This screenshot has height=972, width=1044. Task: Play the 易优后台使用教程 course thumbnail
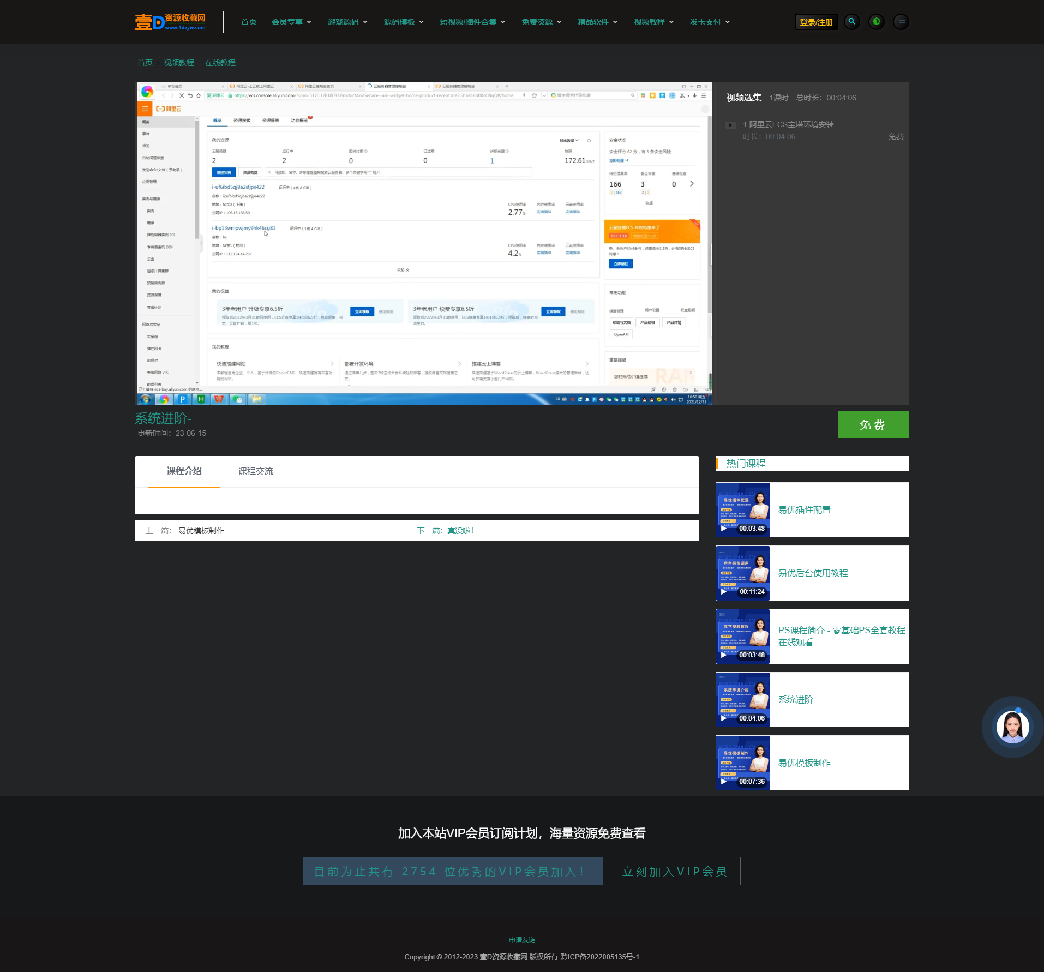pos(742,573)
